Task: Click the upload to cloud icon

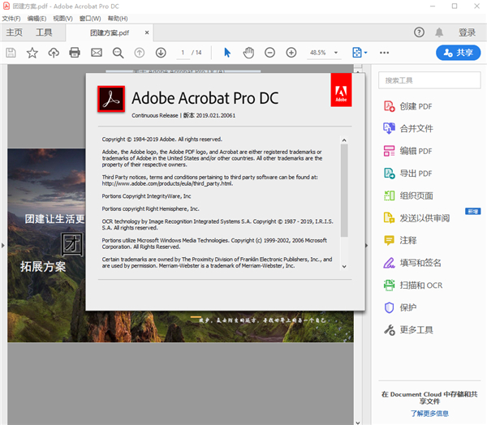Action: 54,53
